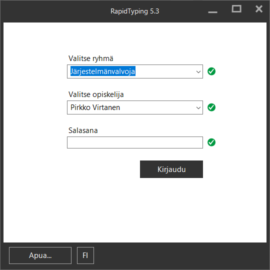Click the green checkmark beside the Salasana field
The height and width of the screenshot is (270, 270).
point(211,142)
